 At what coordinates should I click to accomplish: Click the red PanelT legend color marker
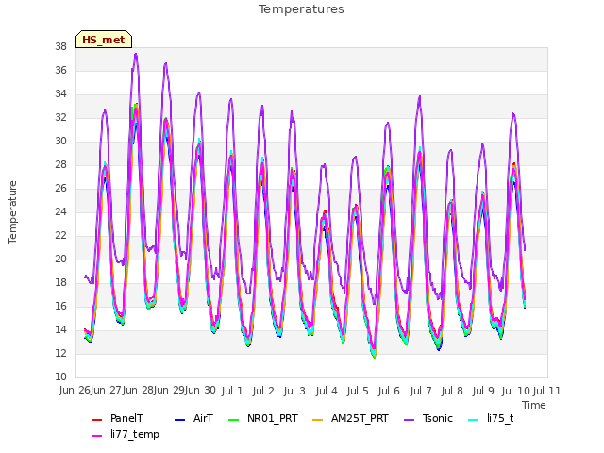click(96, 419)
